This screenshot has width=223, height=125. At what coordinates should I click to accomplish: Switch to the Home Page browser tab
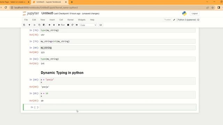tap(14, 2)
